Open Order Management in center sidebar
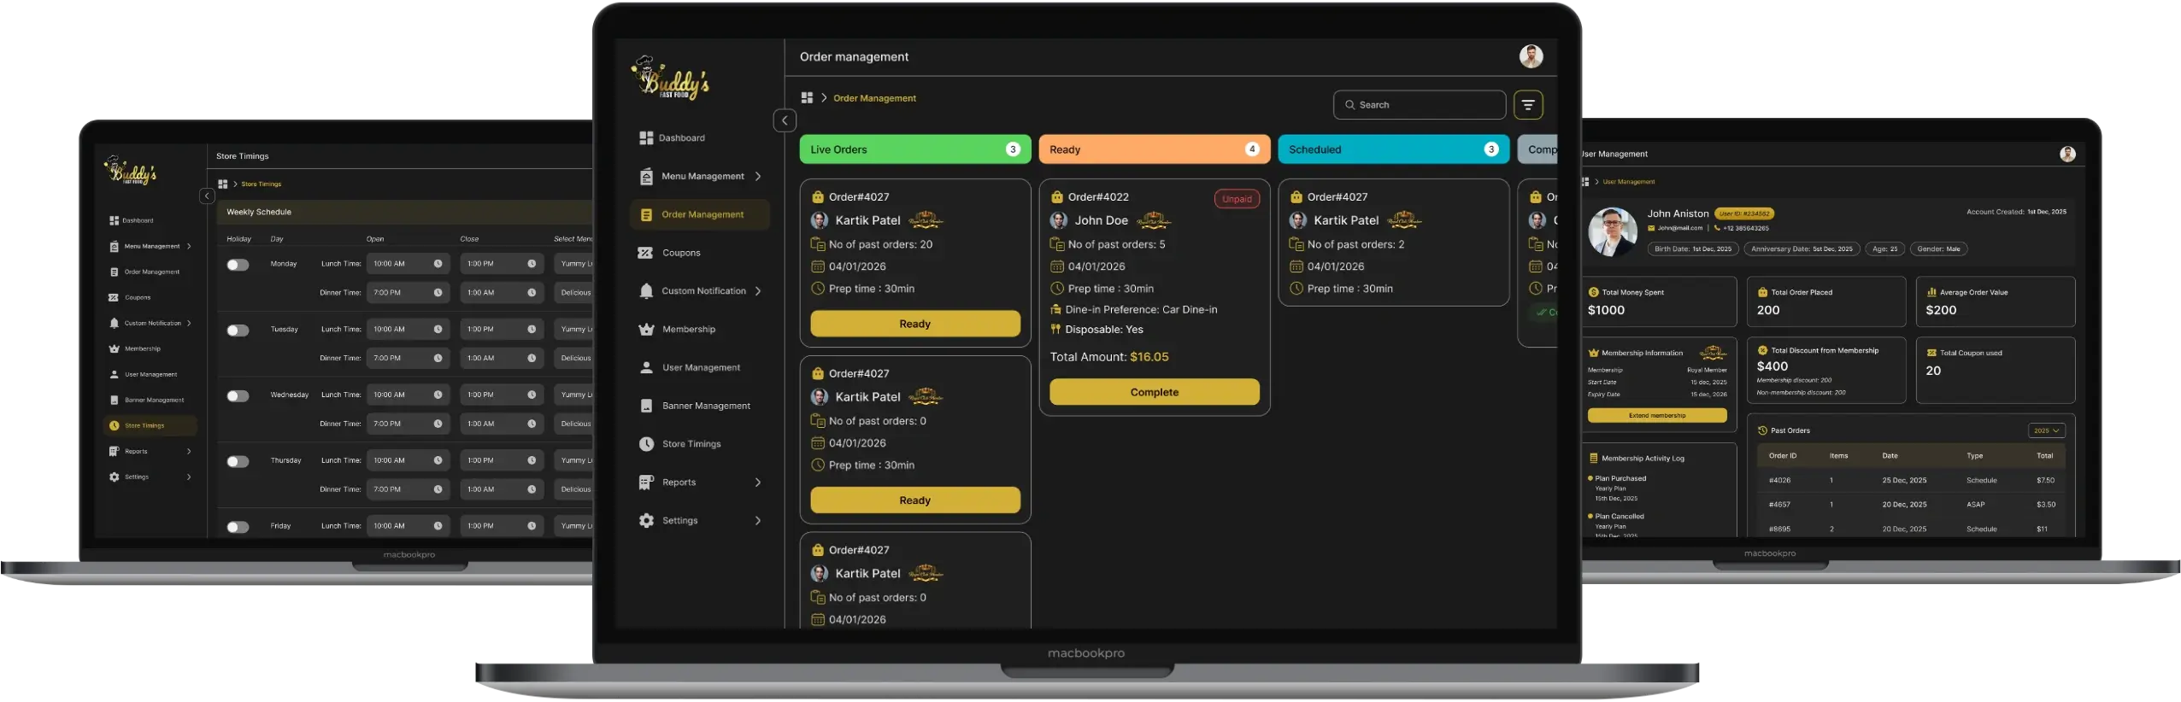Screen dimensions: 2181x702 (700, 214)
